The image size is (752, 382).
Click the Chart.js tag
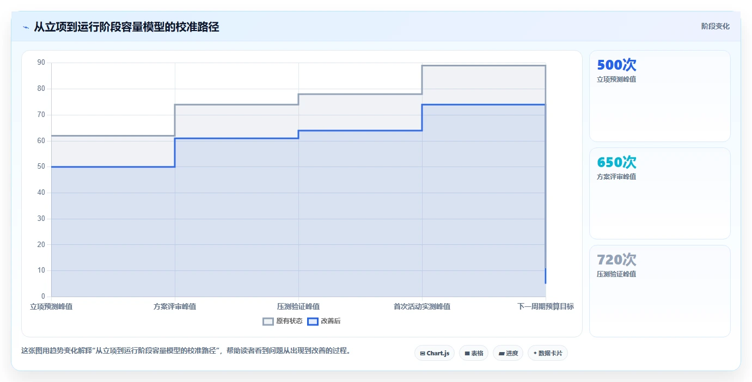coord(435,353)
